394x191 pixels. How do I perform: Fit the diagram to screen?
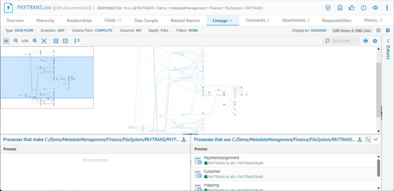click(x=44, y=41)
